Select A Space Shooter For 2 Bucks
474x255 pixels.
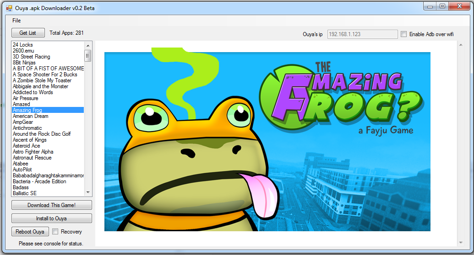(x=48, y=74)
